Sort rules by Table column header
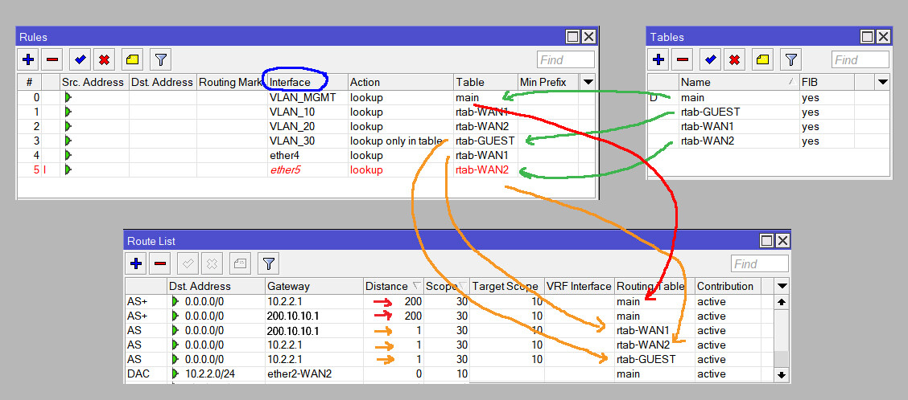The width and height of the screenshot is (908, 400). point(485,83)
